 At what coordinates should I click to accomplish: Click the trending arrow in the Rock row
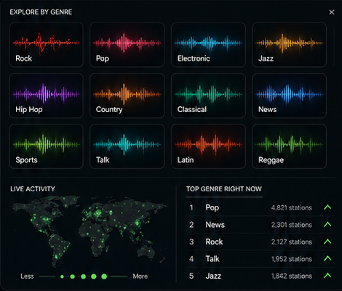327,242
